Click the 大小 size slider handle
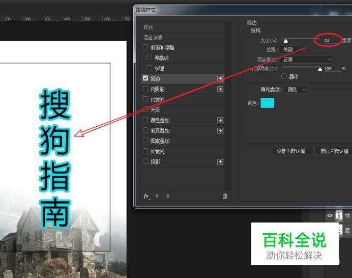The width and height of the screenshot is (352, 278). click(x=285, y=41)
